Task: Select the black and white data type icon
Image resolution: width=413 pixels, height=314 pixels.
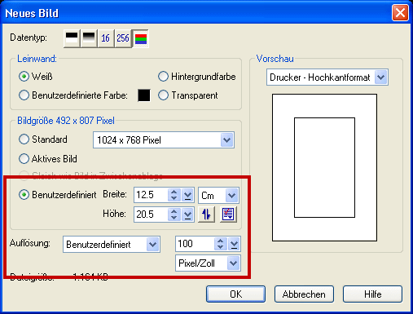Action: (x=72, y=38)
